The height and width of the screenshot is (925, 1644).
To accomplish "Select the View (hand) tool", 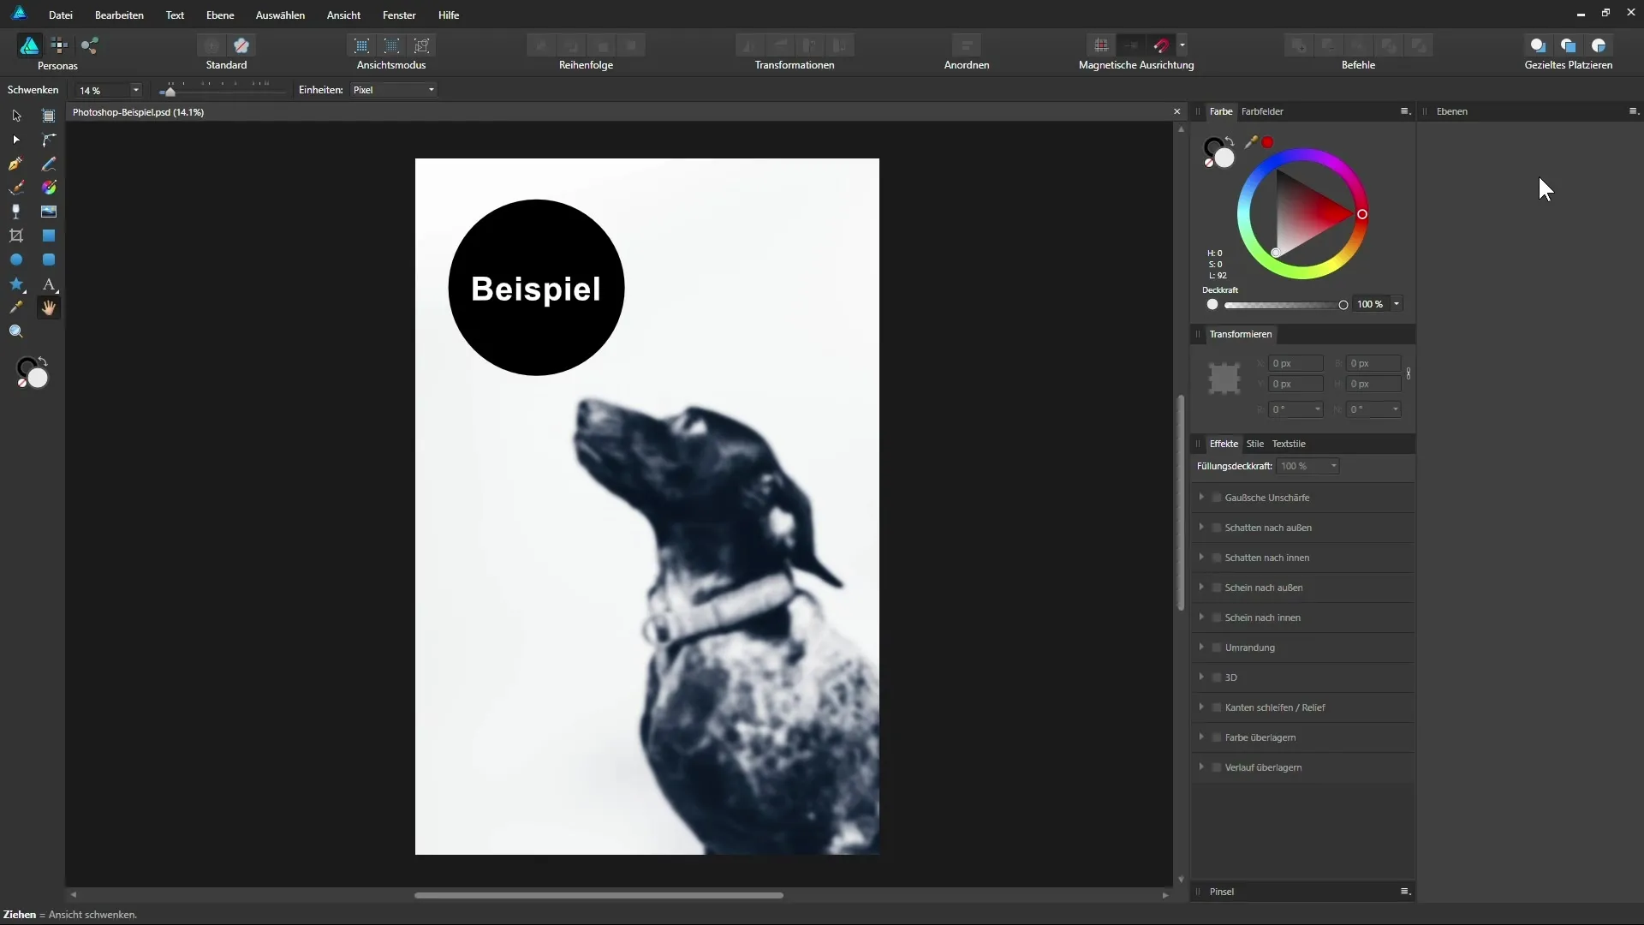I will (x=49, y=307).
